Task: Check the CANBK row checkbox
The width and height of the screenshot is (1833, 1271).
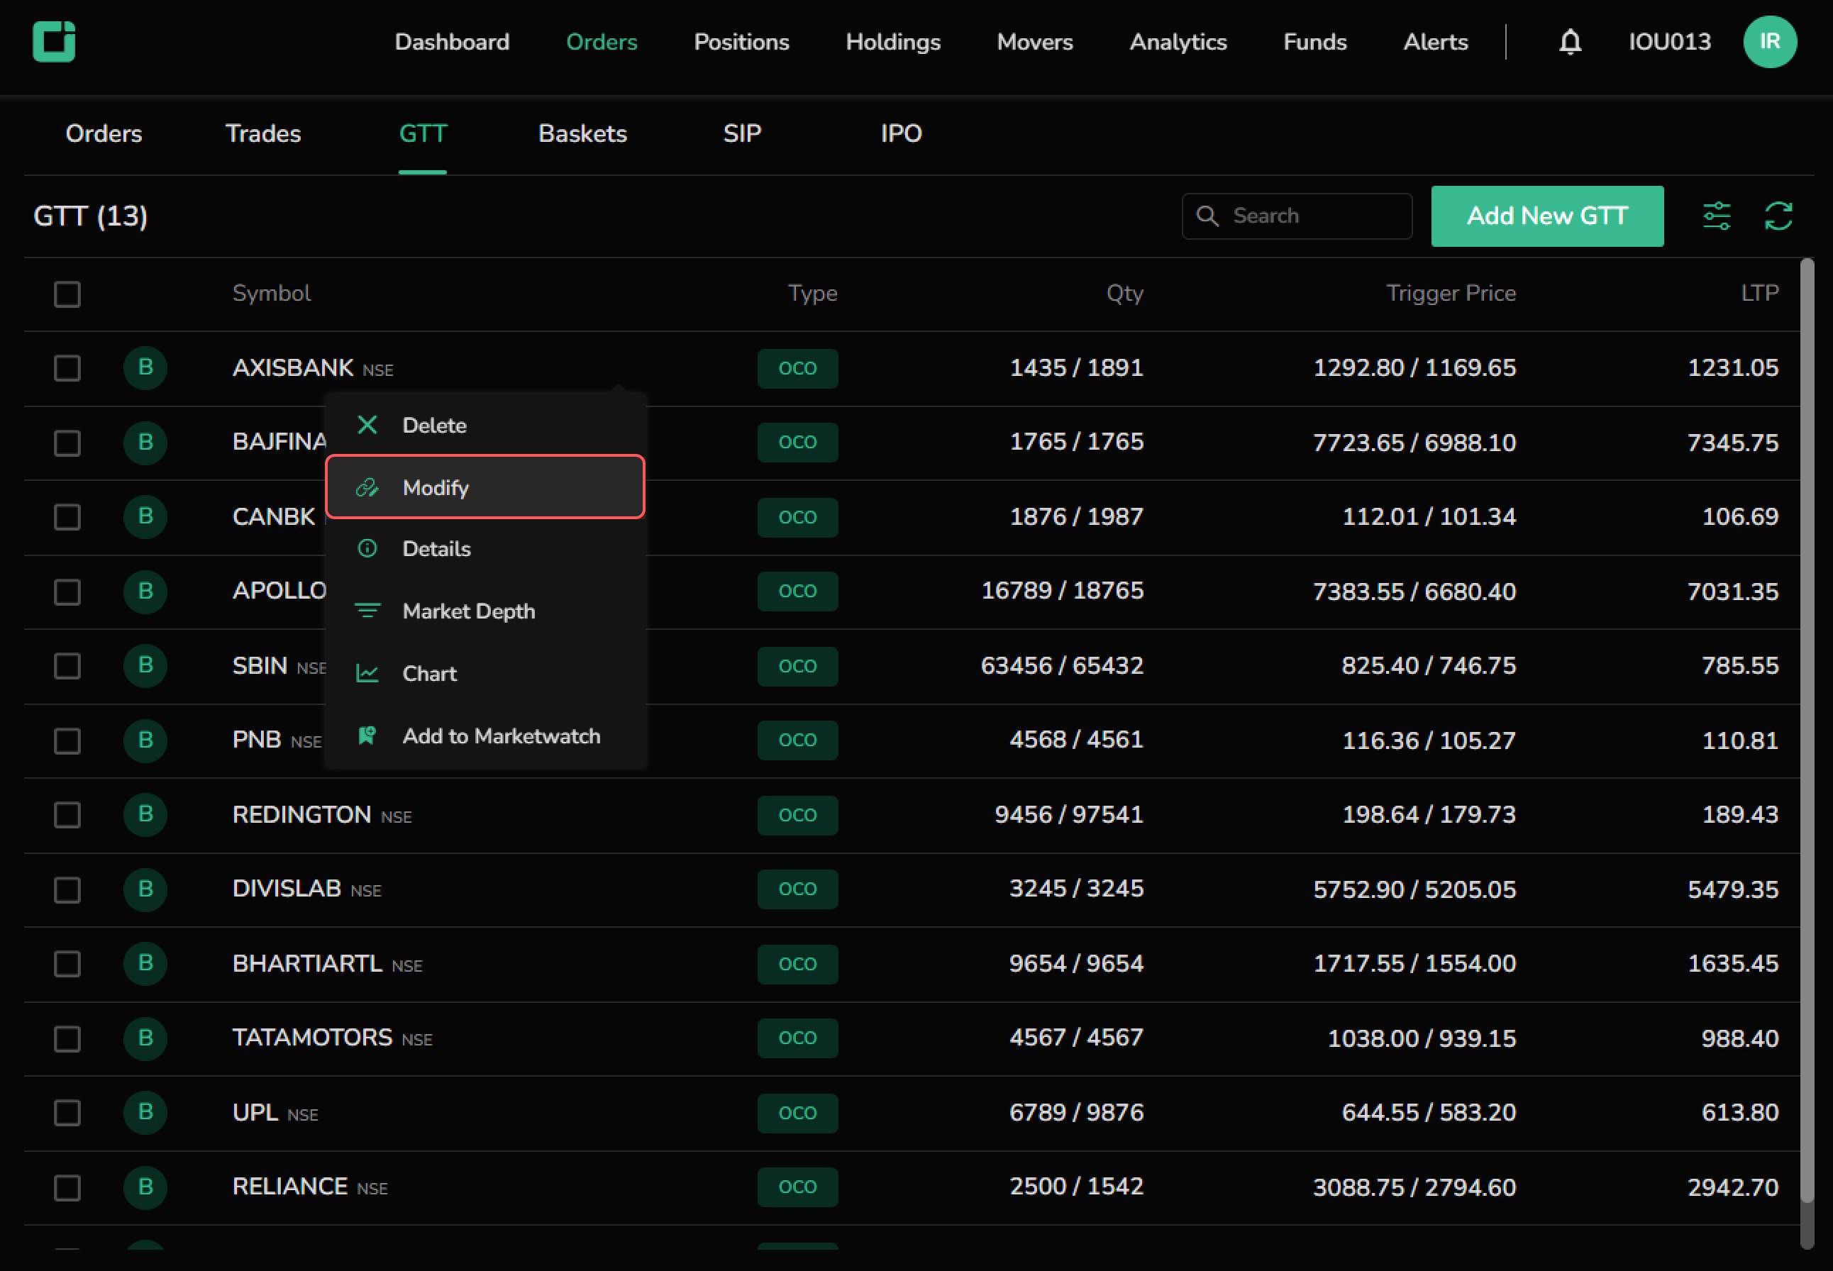Action: [67, 517]
